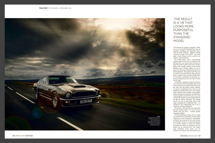Click the 'TWIN TEST' section header

43,8
